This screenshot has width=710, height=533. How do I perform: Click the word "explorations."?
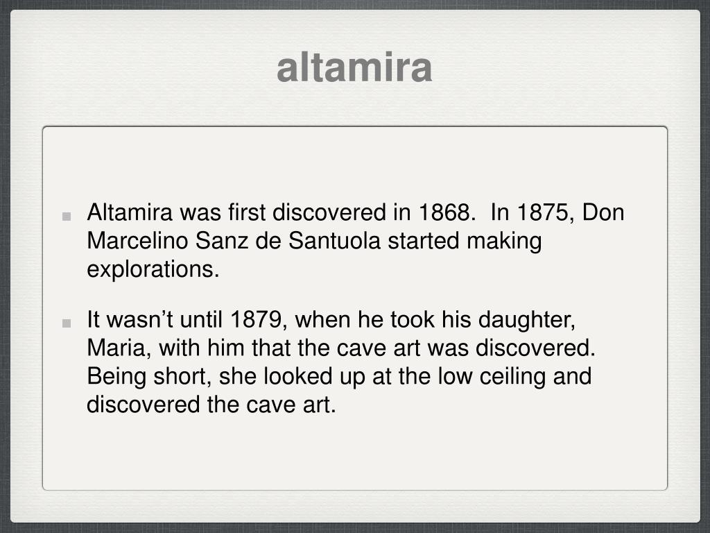pos(153,270)
